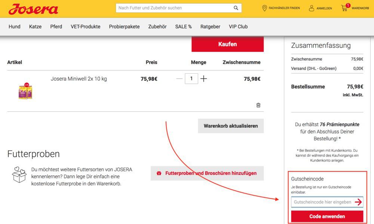The image size is (374, 224).
Task: Click the Futterproben gift box illustration
Action: tap(19, 175)
